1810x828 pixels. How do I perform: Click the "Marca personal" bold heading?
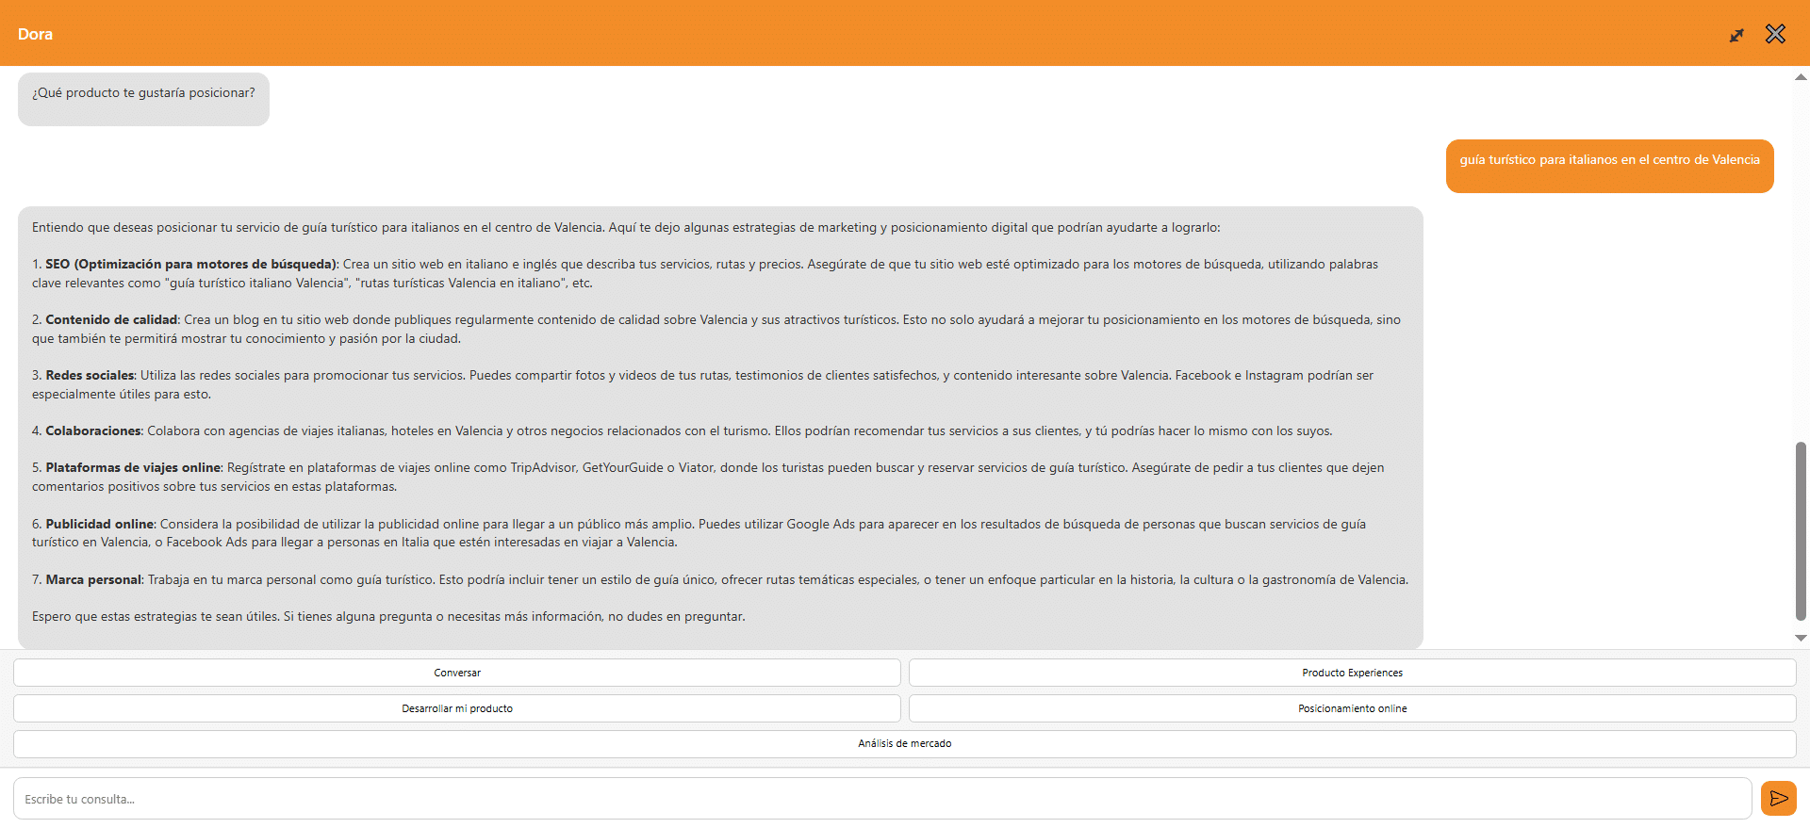[x=93, y=580]
